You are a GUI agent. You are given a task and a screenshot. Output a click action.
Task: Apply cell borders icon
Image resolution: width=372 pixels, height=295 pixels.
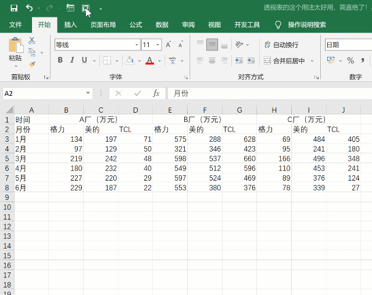[107, 60]
